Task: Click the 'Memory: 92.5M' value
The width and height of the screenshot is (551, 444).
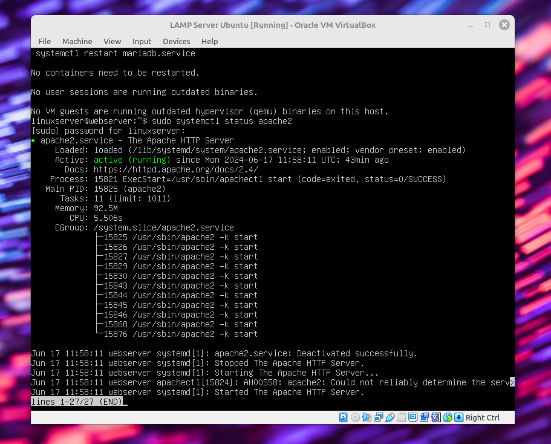Action: 106,208
